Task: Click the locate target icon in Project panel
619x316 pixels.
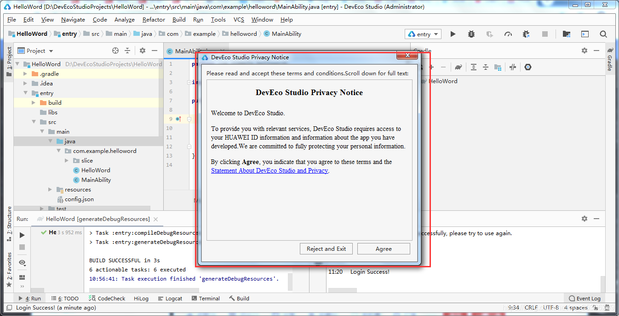Action: [x=115, y=51]
